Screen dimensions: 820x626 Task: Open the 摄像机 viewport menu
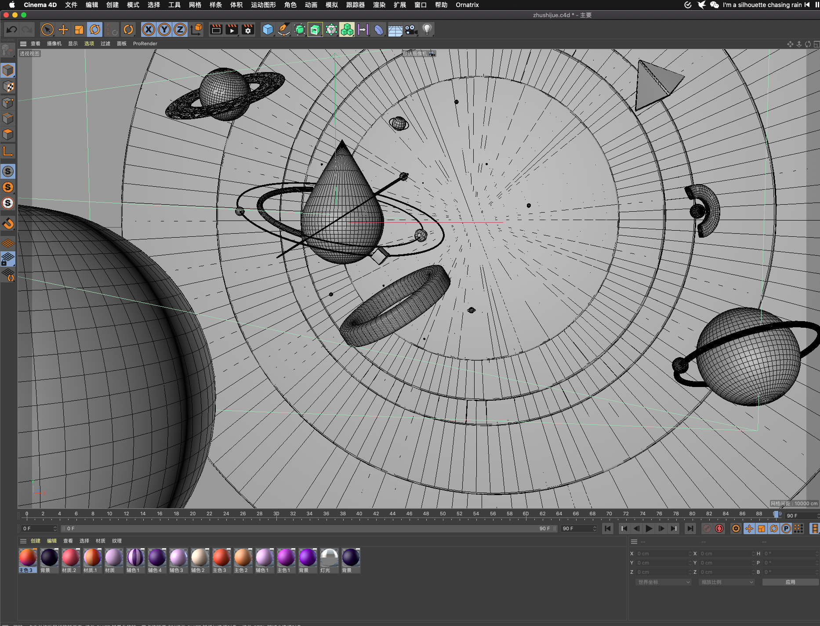[54, 43]
